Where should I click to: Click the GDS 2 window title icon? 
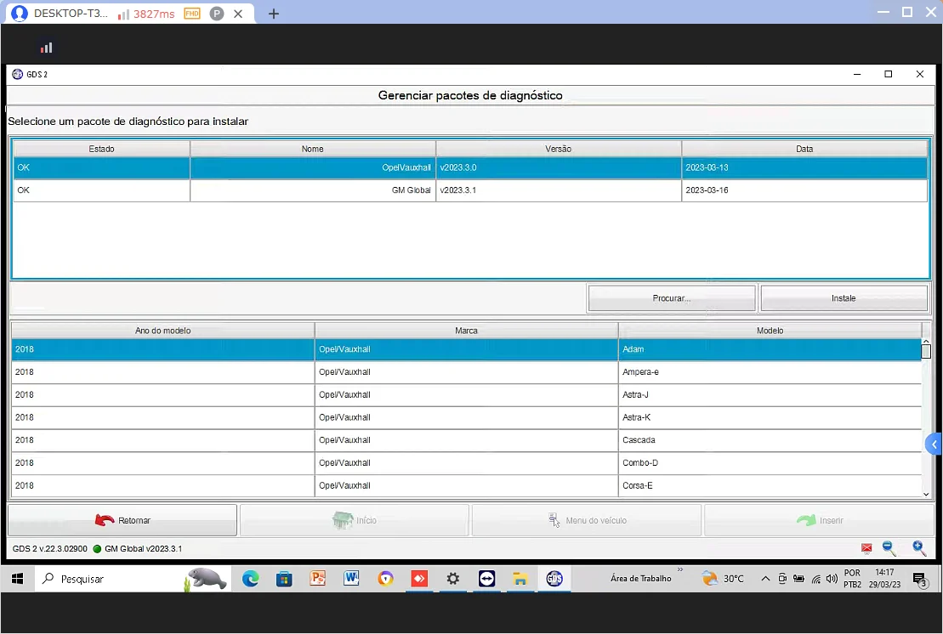pyautogui.click(x=18, y=74)
